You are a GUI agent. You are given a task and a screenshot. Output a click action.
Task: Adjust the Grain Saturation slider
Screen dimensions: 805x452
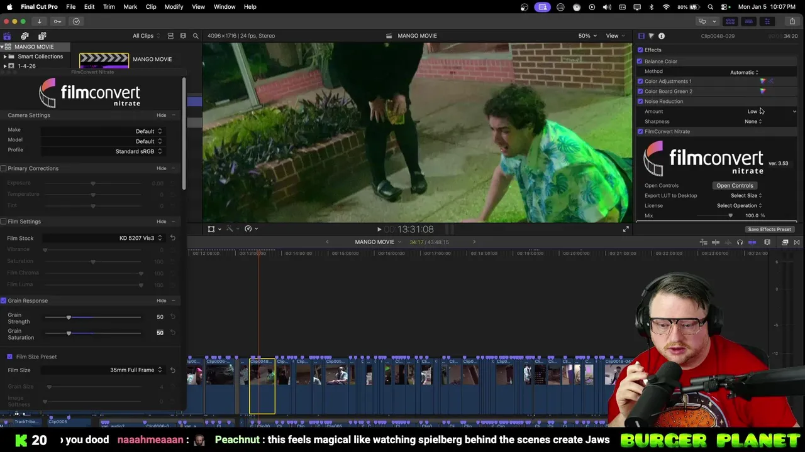(x=69, y=333)
